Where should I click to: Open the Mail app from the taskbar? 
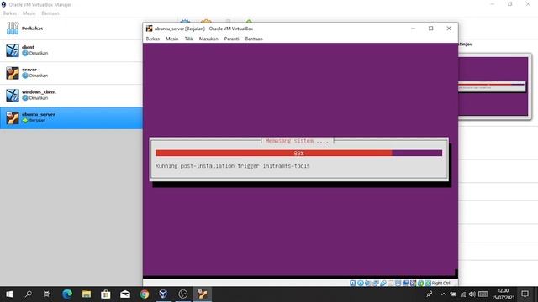point(125,294)
